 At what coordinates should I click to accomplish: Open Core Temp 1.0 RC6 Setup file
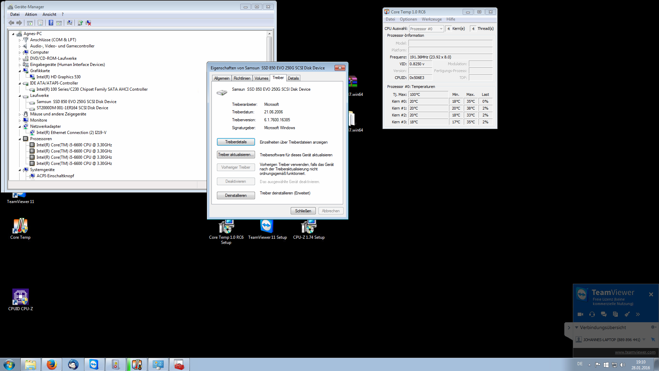click(226, 232)
